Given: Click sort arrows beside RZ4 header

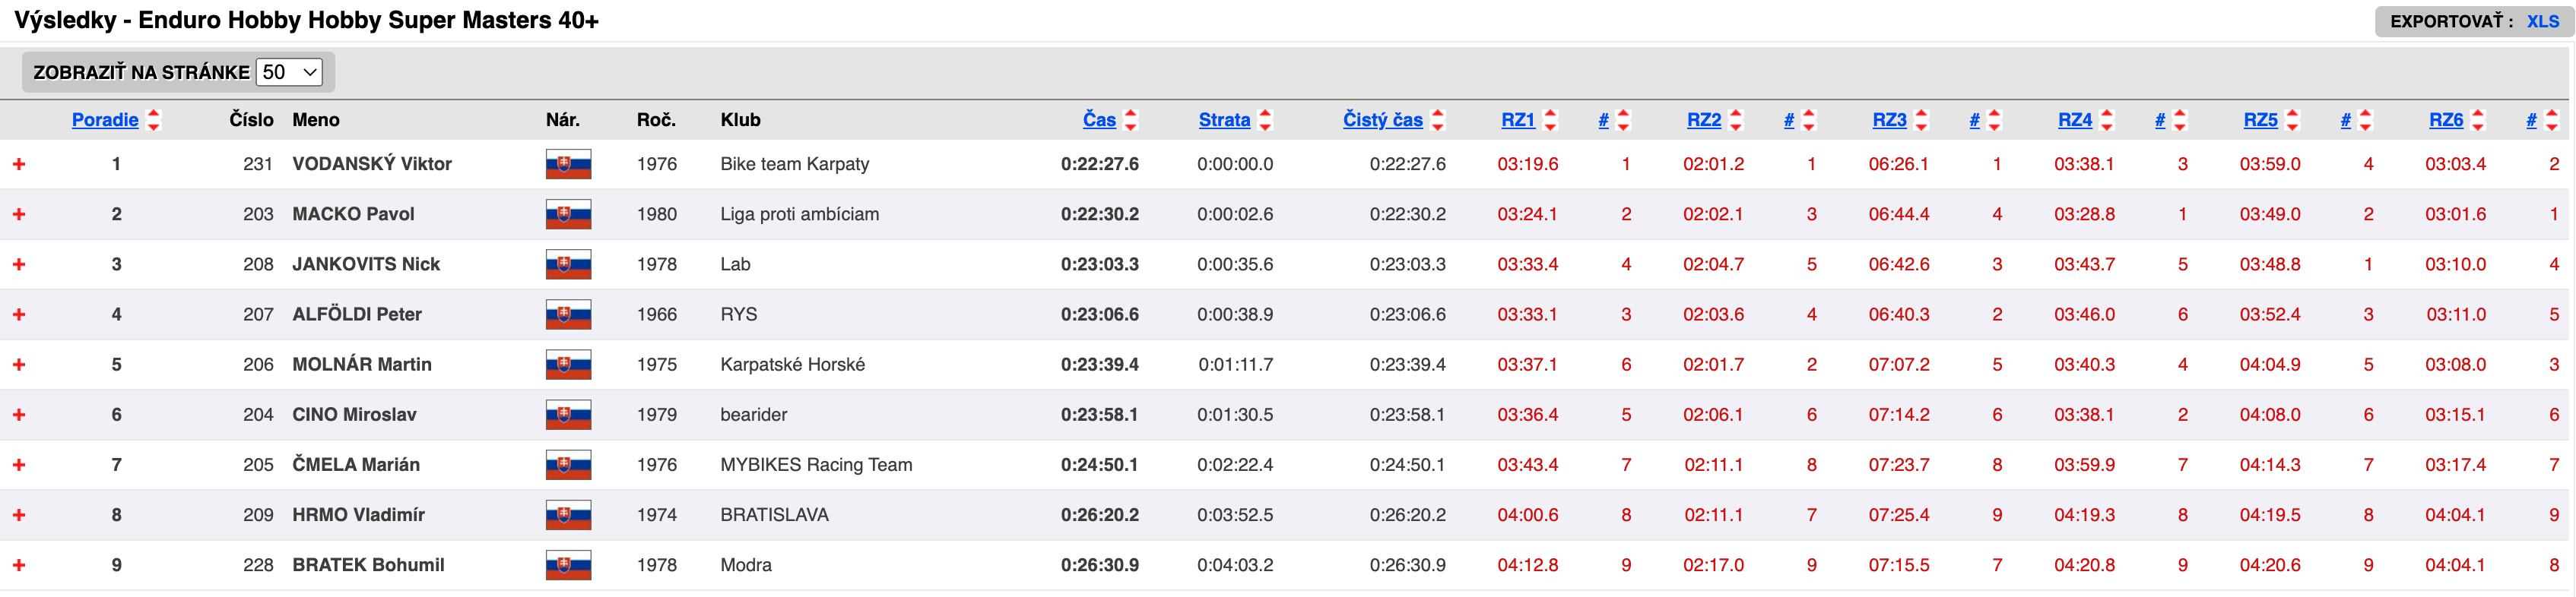Looking at the screenshot, I should (2107, 120).
